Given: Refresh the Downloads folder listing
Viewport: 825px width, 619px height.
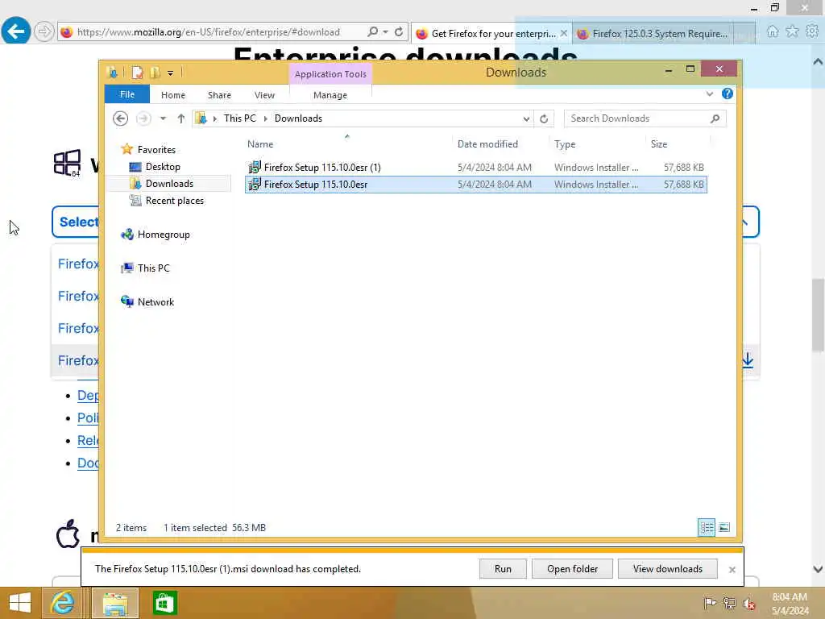Looking at the screenshot, I should pyautogui.click(x=544, y=119).
